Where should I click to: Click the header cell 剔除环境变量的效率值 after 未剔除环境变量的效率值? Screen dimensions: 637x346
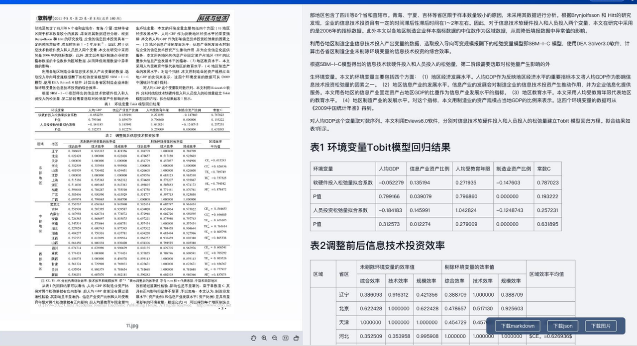484,267
